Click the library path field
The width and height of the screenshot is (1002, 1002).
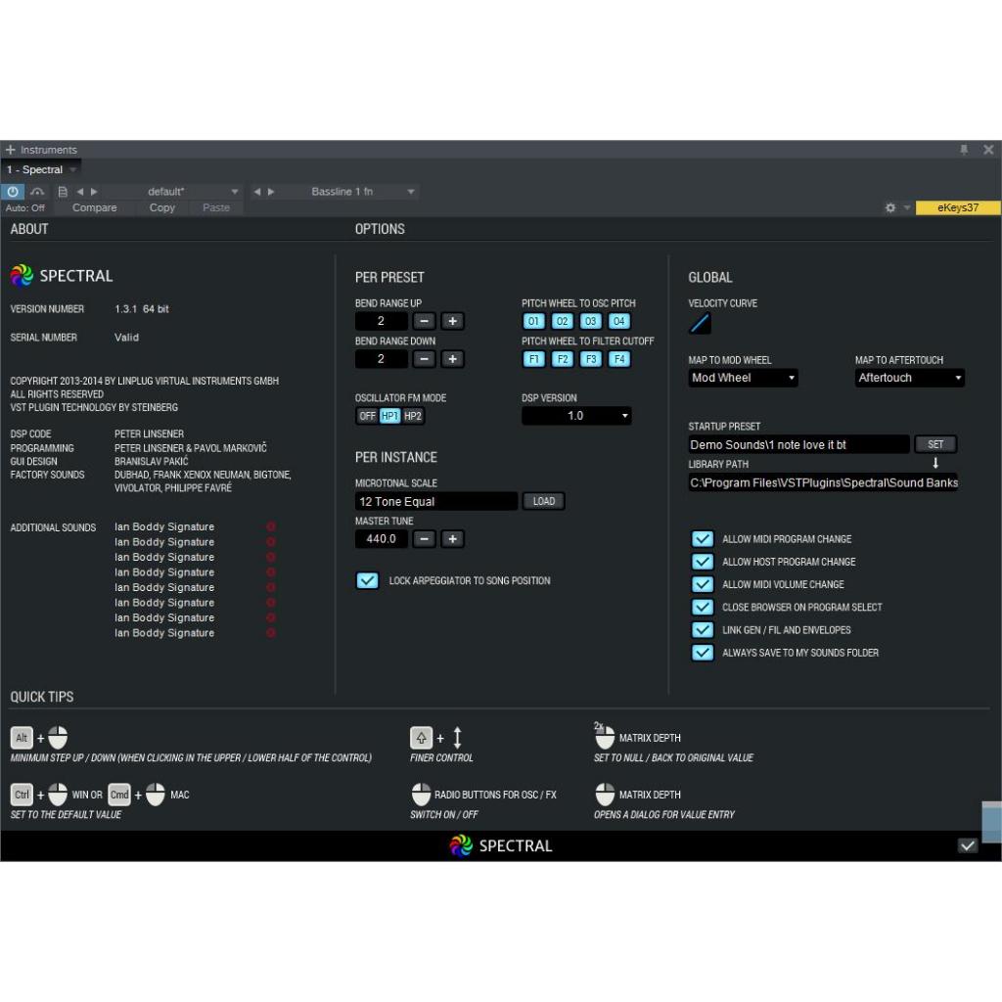[x=823, y=482]
